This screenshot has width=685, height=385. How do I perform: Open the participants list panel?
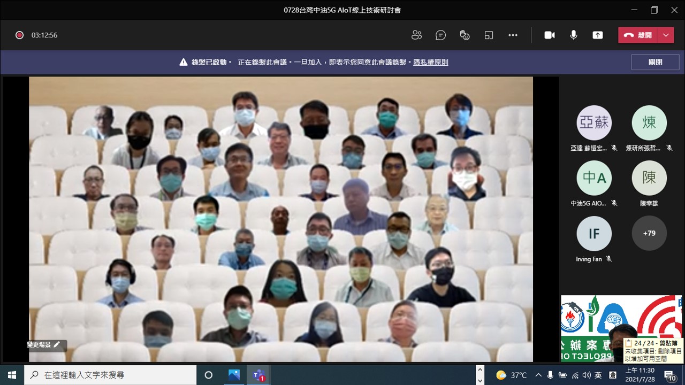click(416, 35)
